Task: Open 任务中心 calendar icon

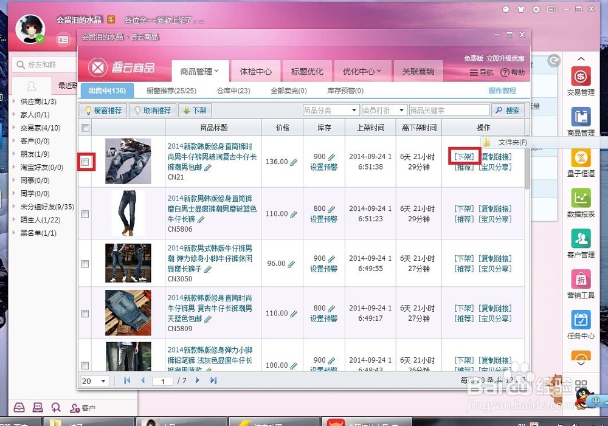Action: tap(581, 320)
